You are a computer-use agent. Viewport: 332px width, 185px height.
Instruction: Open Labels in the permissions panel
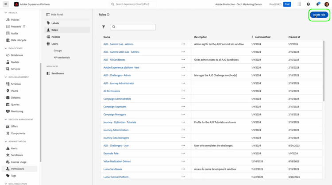(55, 23)
